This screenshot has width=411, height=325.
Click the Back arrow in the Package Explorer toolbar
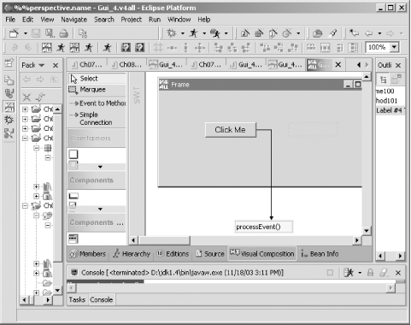tap(26, 80)
